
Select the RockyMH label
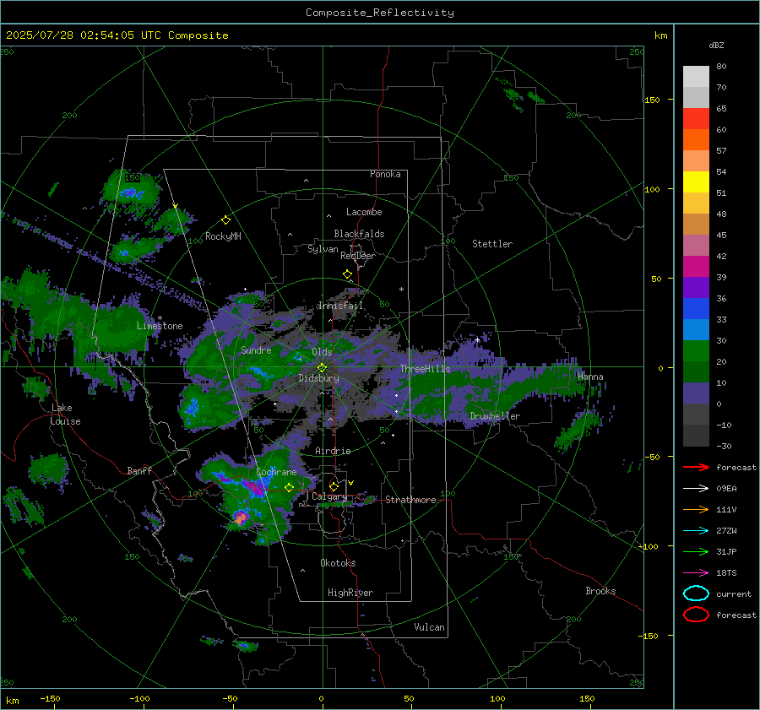223,236
